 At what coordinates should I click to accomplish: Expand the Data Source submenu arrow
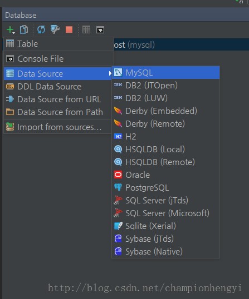point(110,73)
